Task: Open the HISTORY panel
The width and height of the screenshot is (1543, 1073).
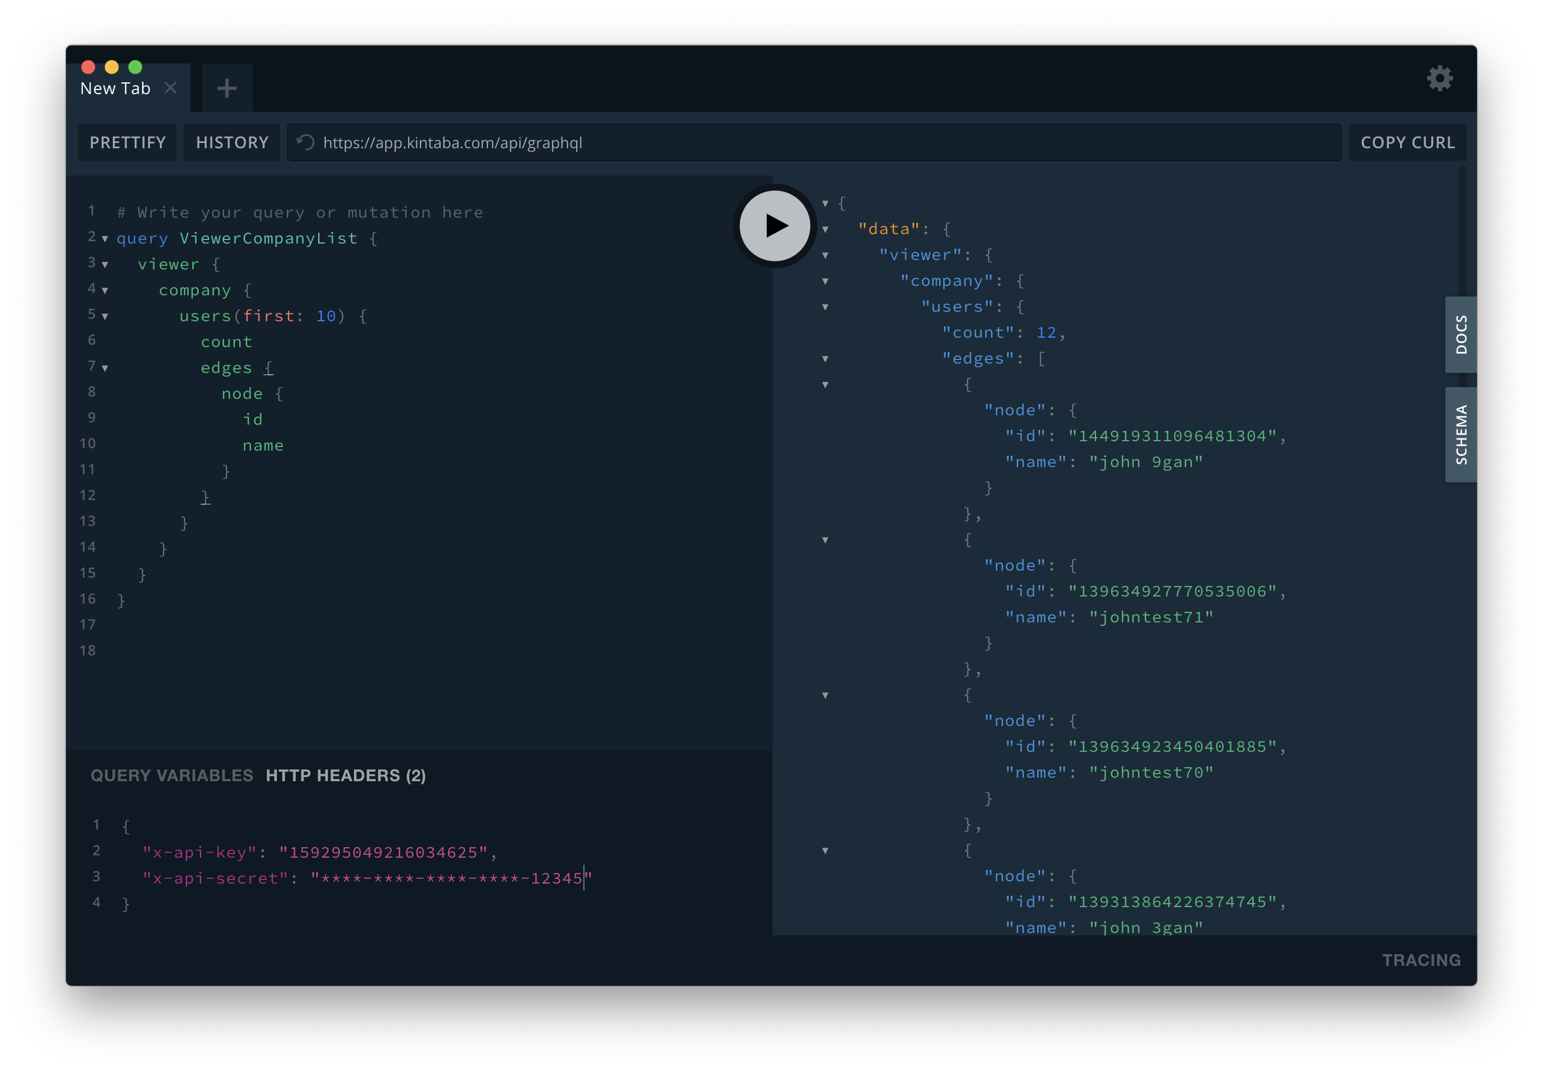Action: point(232,142)
